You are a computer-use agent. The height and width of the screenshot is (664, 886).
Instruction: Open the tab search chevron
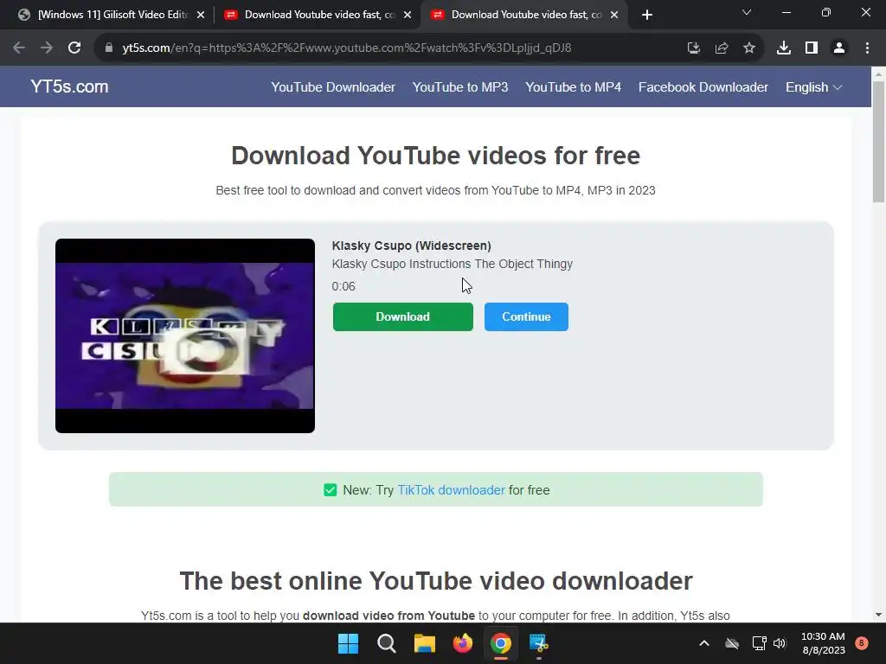pyautogui.click(x=747, y=12)
